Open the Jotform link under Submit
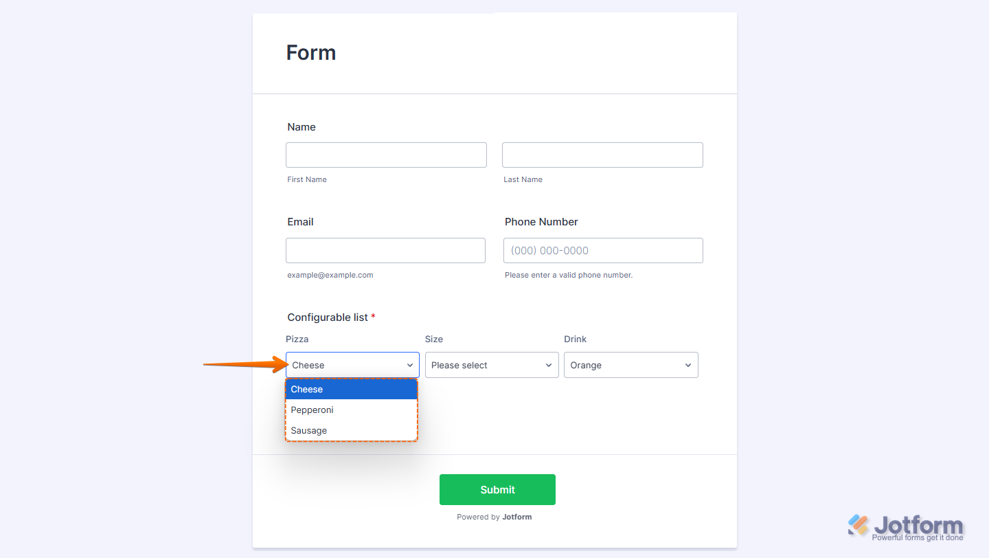The image size is (989, 558). click(516, 517)
